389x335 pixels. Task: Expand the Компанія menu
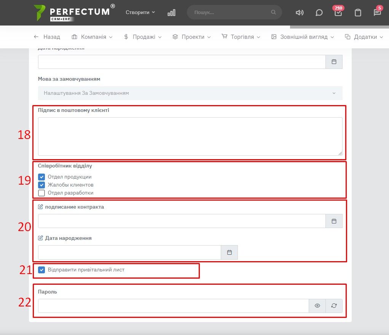pos(92,37)
